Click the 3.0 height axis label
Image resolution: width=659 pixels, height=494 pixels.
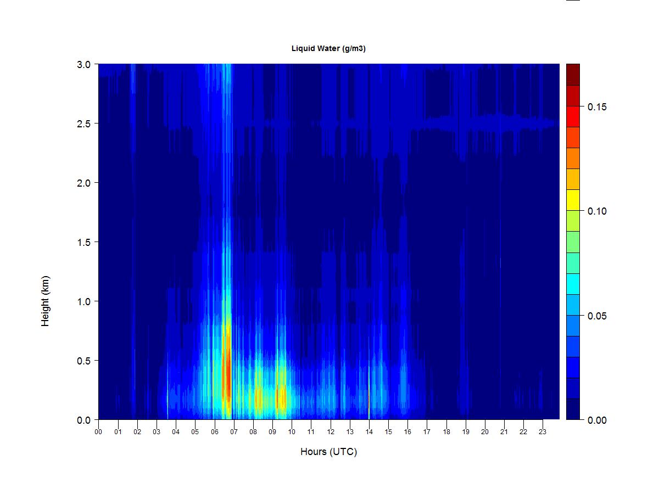click(x=83, y=64)
